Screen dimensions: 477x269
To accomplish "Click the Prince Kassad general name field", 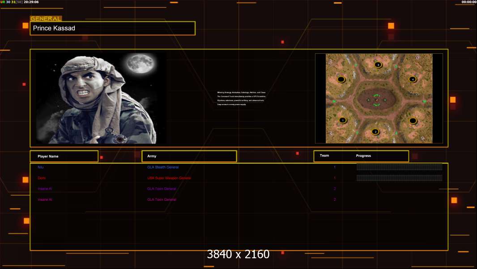I will click(x=113, y=28).
